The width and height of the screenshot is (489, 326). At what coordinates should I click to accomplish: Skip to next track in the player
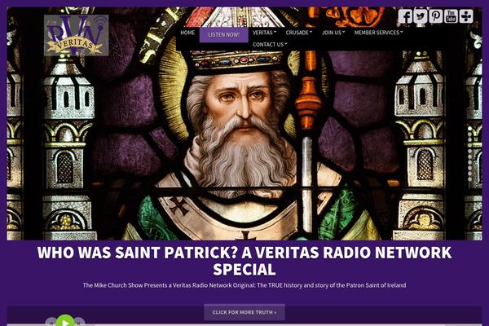(80, 322)
